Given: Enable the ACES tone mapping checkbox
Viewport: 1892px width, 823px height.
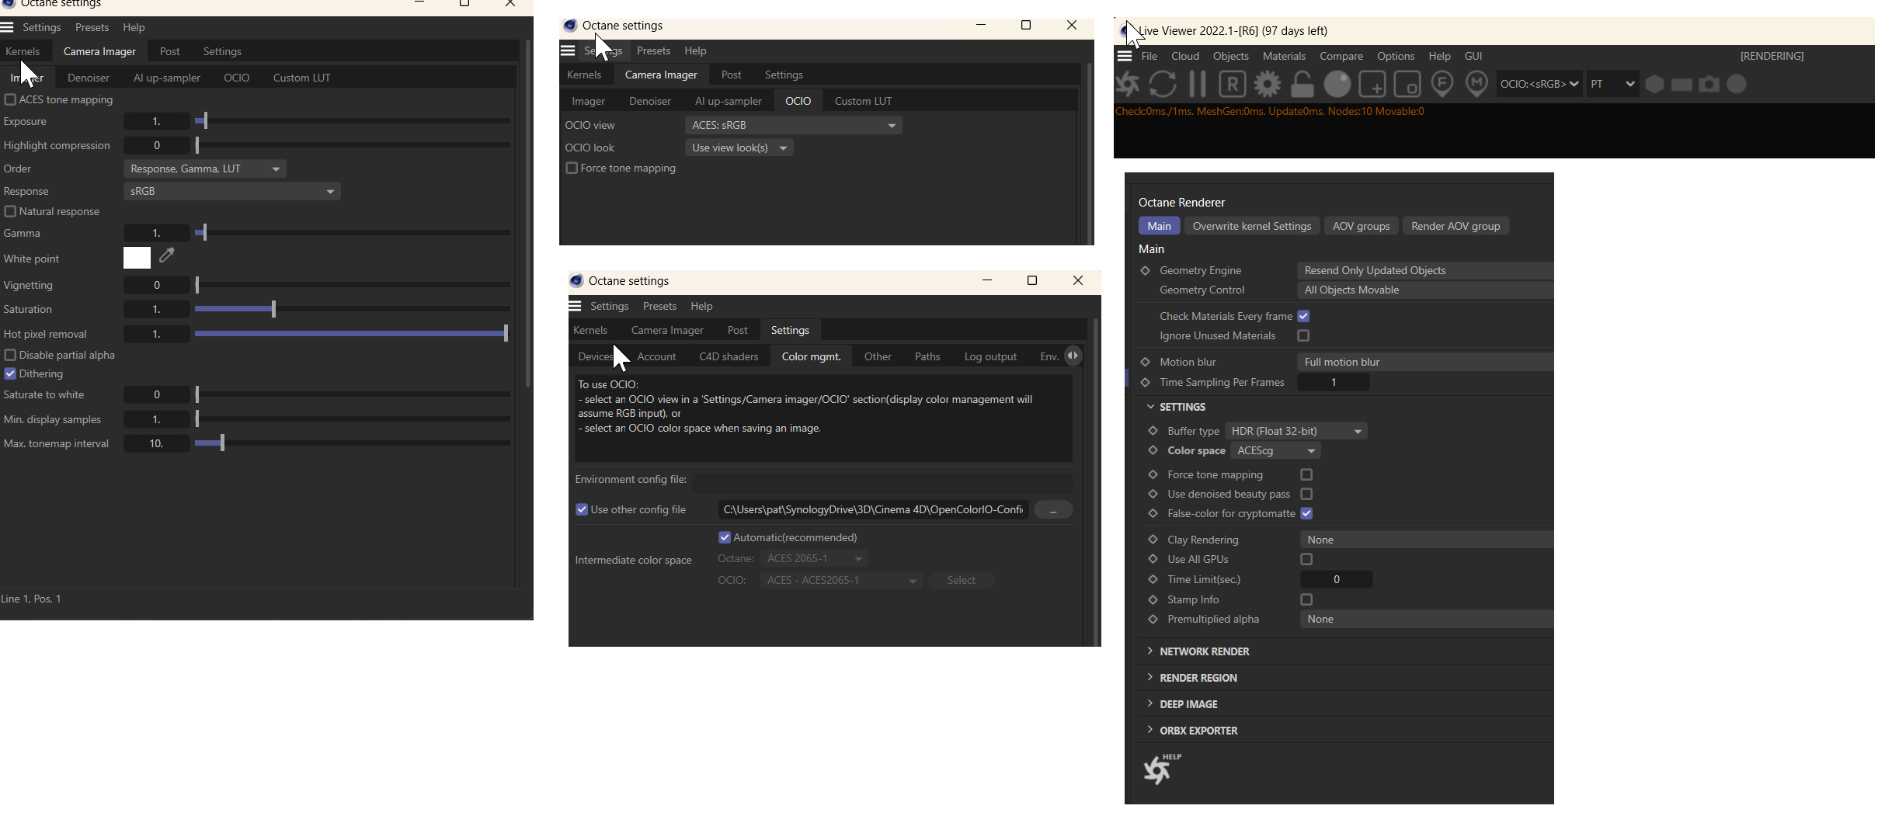Looking at the screenshot, I should coord(10,99).
